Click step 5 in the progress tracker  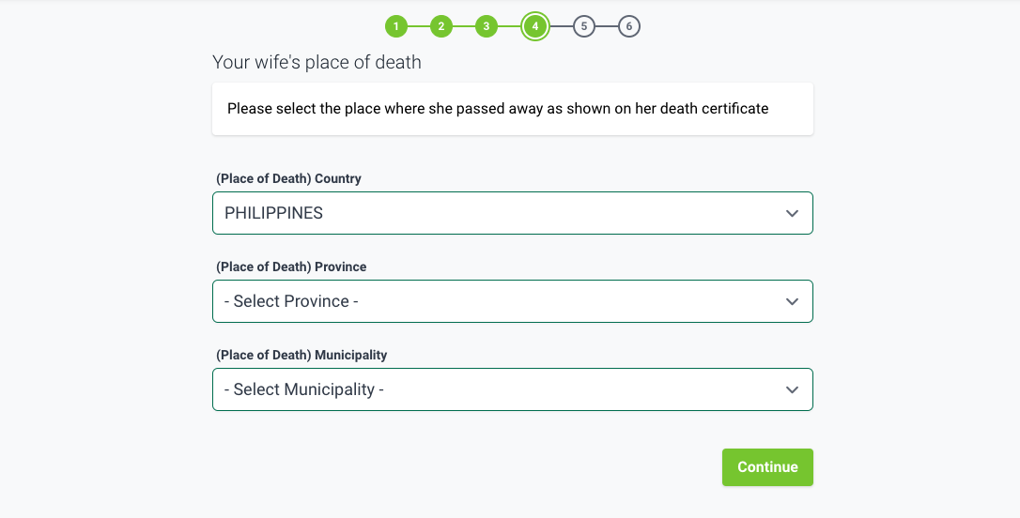(x=584, y=26)
